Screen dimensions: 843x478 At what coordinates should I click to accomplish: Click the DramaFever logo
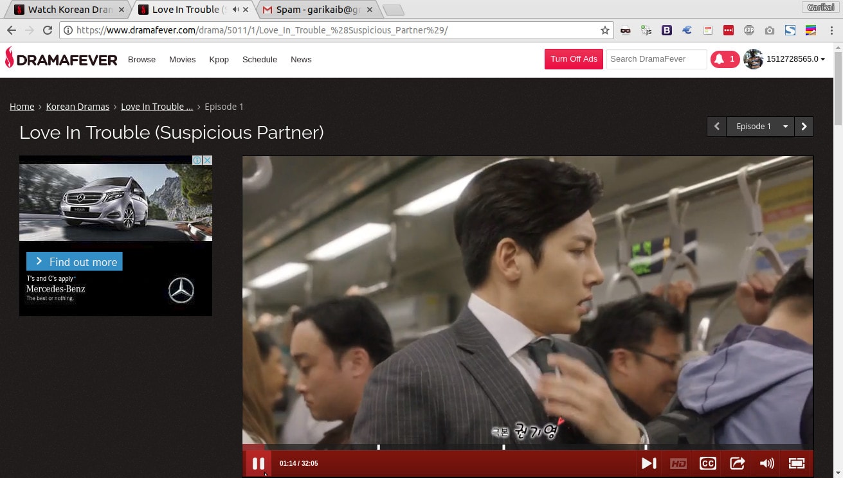coord(61,58)
